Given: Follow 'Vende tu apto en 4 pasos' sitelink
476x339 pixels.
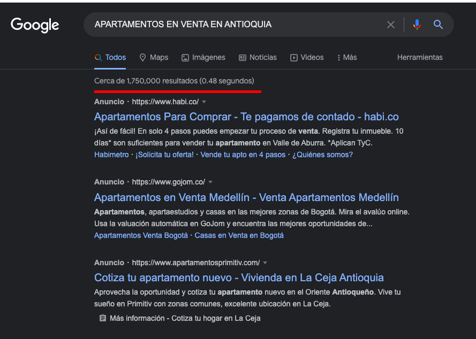Looking at the screenshot, I should coord(243,155).
